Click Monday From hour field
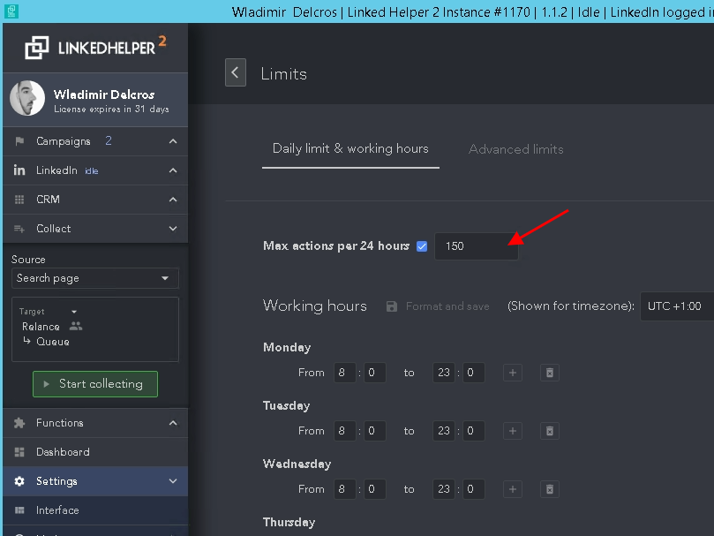Screen dimensions: 714x536 [345, 373]
